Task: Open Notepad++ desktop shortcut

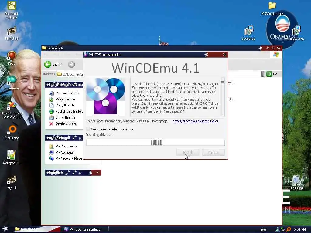Action: [12, 157]
